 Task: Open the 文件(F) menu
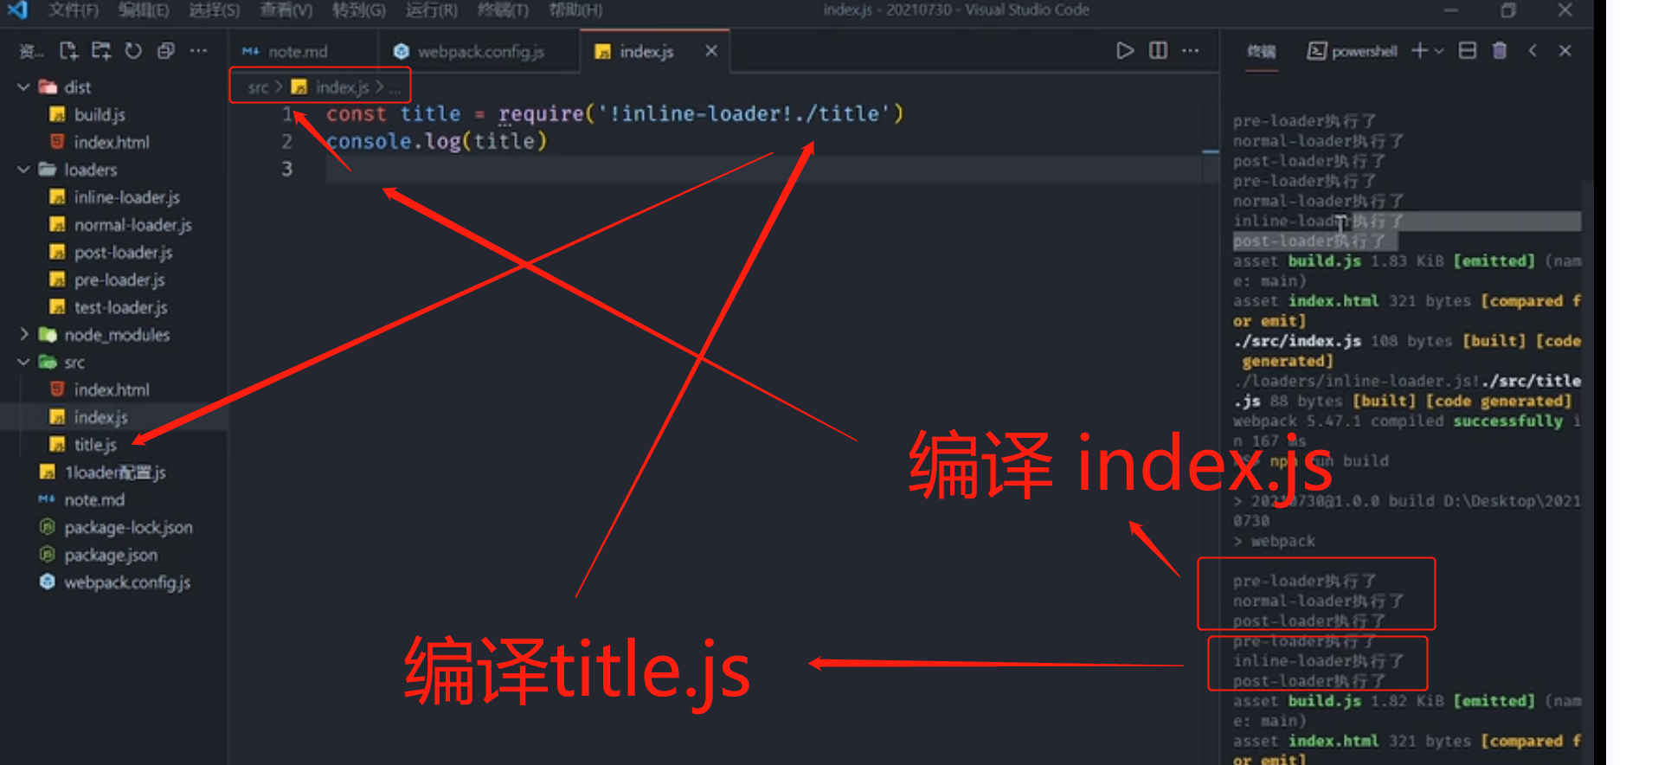73,10
